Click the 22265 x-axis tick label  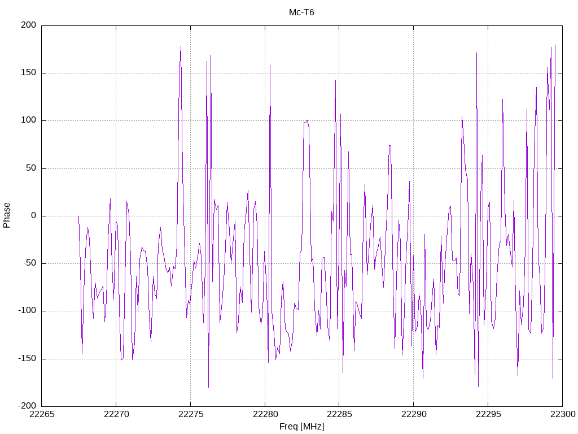coord(42,414)
